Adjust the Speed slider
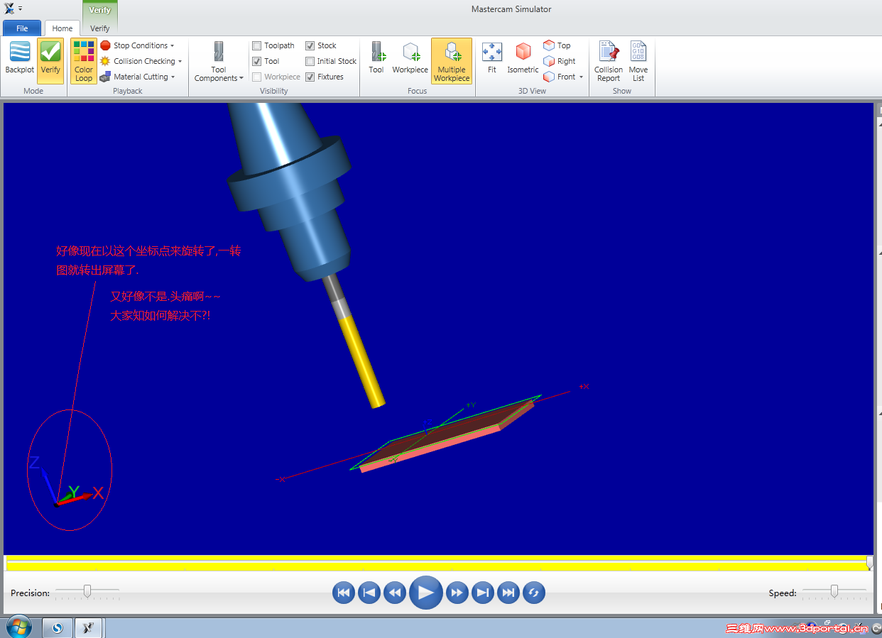This screenshot has width=882, height=638. tap(834, 590)
